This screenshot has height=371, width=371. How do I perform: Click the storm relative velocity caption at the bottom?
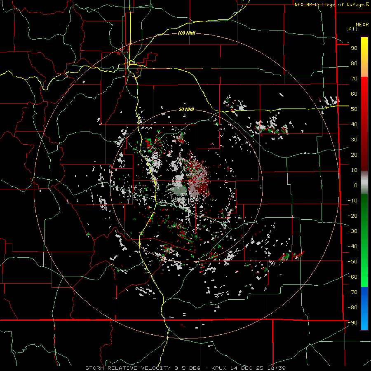185,368
